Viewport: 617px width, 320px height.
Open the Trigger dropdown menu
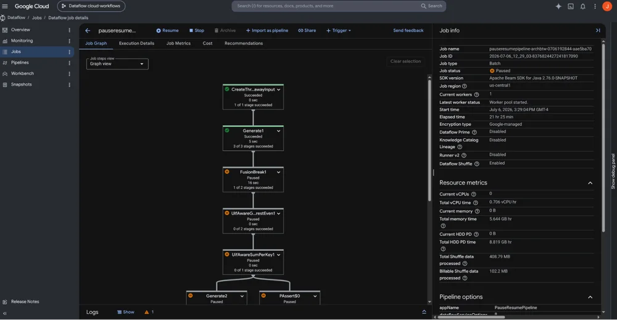(x=338, y=31)
